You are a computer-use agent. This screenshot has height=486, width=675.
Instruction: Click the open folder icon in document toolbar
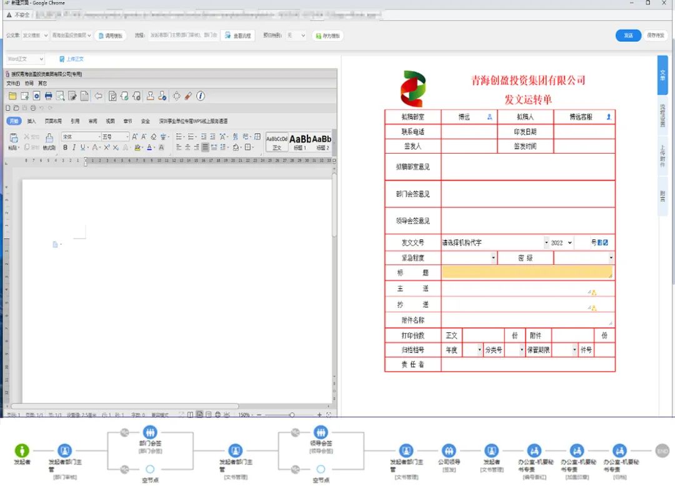click(x=12, y=96)
